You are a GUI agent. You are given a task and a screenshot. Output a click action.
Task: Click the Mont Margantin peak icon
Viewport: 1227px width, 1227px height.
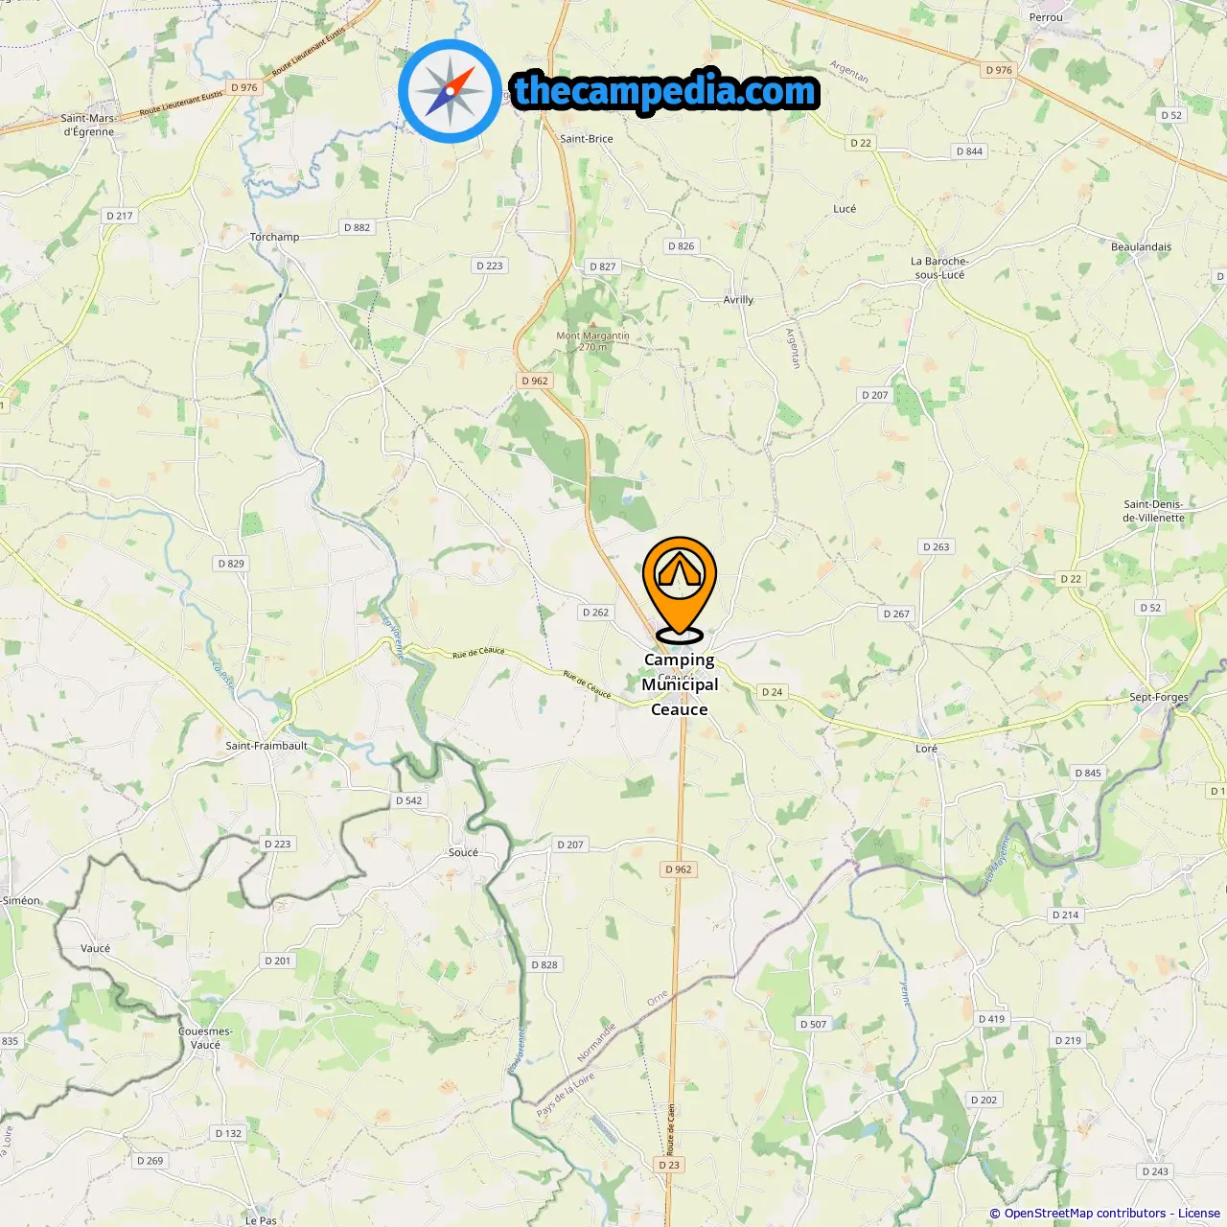[592, 326]
